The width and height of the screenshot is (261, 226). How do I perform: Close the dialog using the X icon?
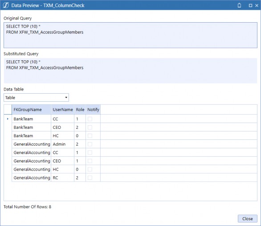tap(257, 5)
